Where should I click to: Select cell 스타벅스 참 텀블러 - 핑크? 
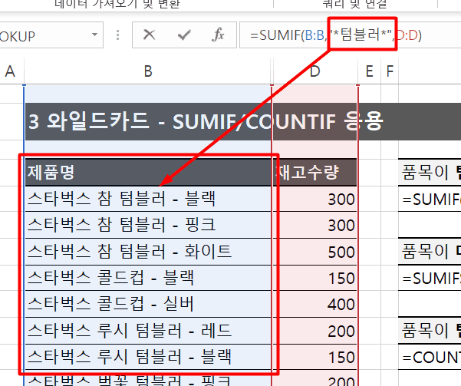coord(148,225)
